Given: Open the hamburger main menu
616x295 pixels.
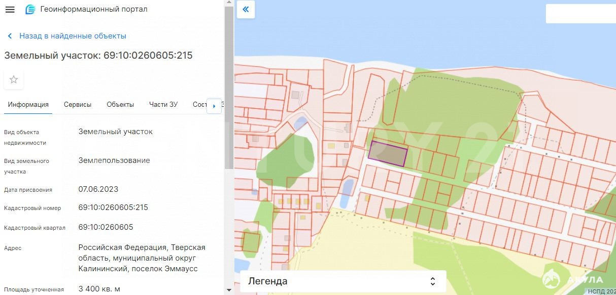Looking at the screenshot, I should [x=10, y=10].
